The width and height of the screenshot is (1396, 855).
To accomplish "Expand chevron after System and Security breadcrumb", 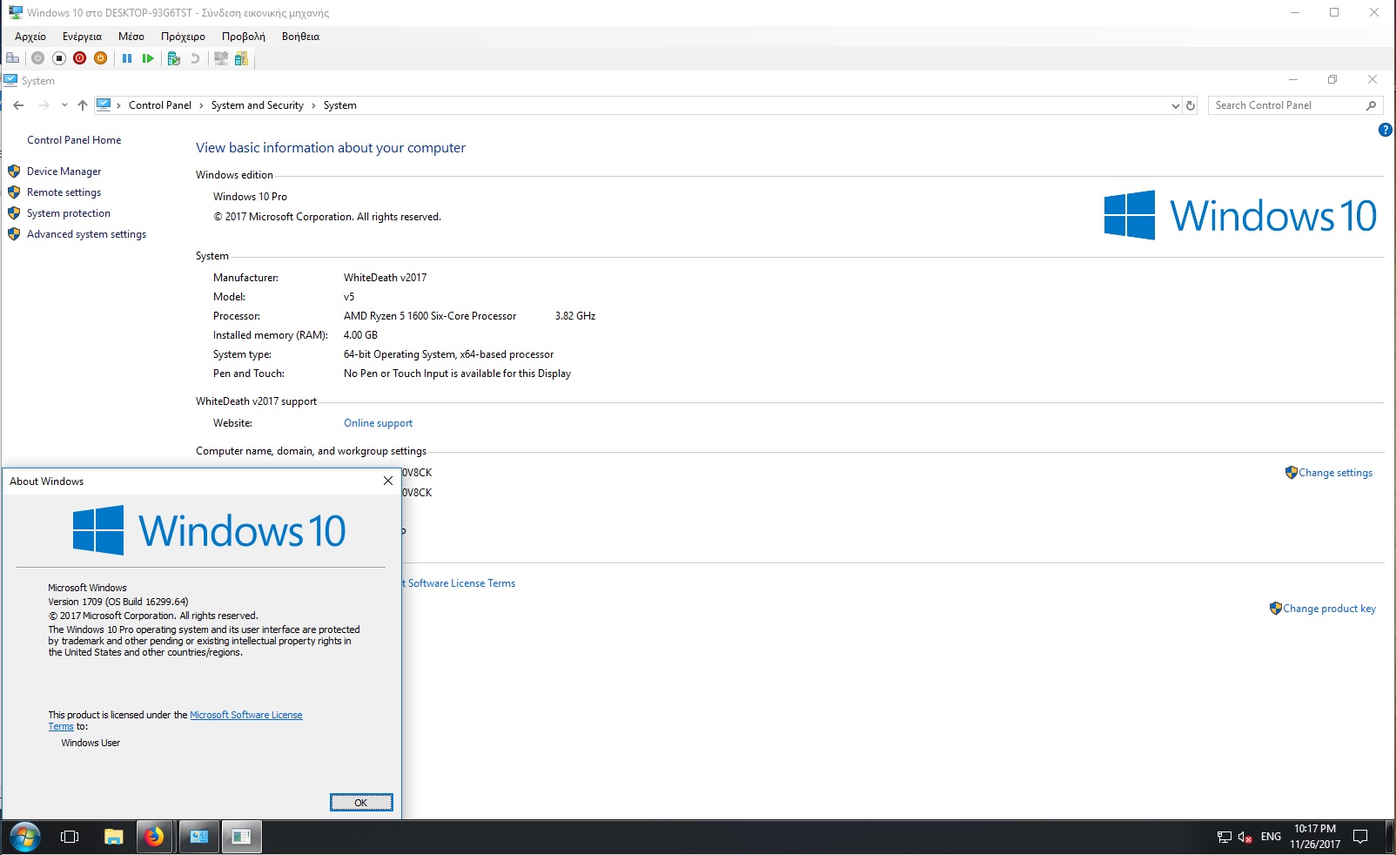I will pyautogui.click(x=313, y=105).
